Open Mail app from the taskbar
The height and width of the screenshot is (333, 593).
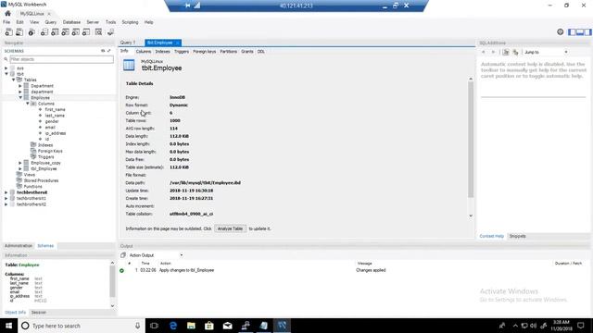pyautogui.click(x=227, y=326)
